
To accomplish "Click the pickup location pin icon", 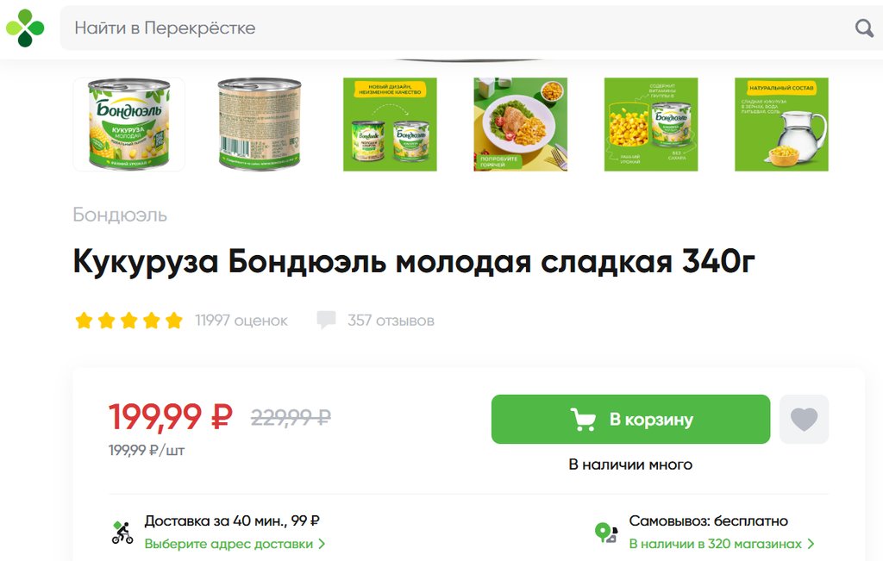I will click(x=606, y=533).
